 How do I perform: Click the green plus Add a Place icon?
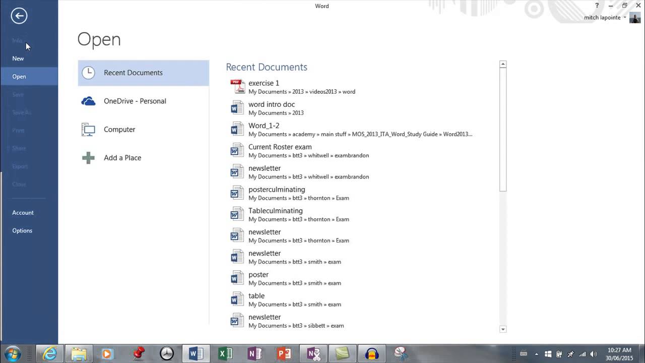(x=88, y=158)
